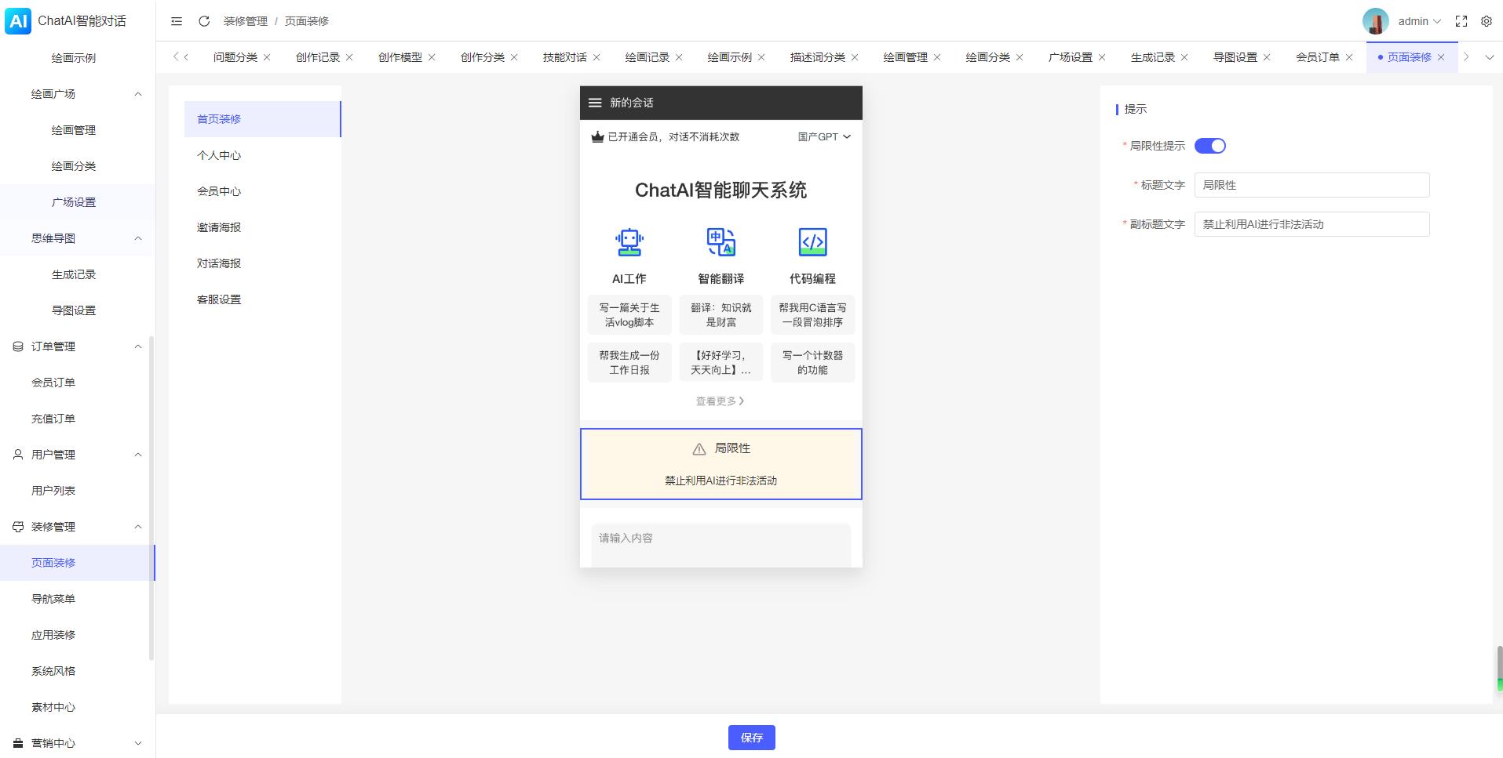Click the 智能翻译 translation icon
The height and width of the screenshot is (758, 1503).
720,242
